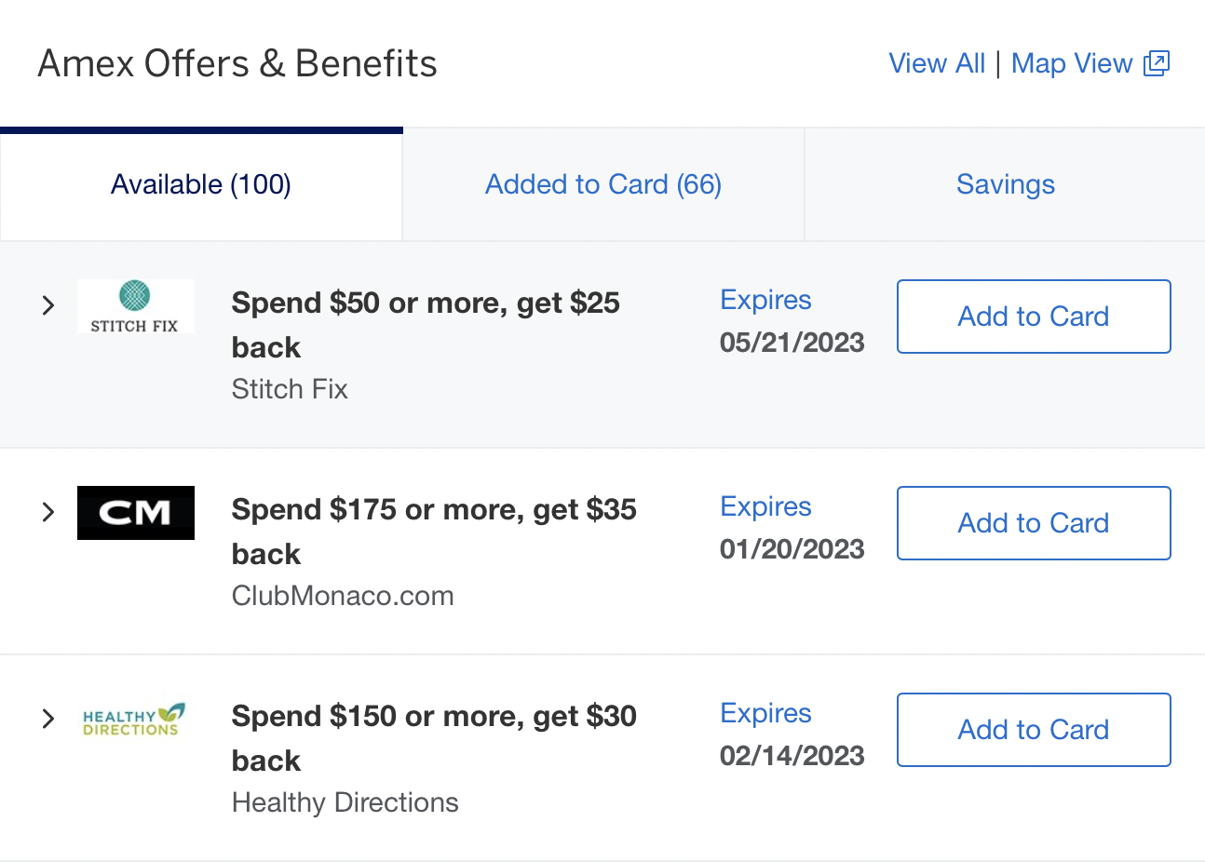Click the Stitch Fix merchant logo
Image resolution: width=1205 pixels, height=862 pixels.
(x=135, y=306)
